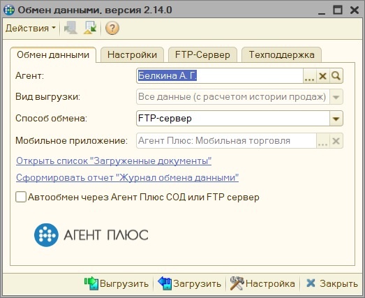Click the ellipsis select button for Агент
The image size is (365, 298).
(310, 76)
